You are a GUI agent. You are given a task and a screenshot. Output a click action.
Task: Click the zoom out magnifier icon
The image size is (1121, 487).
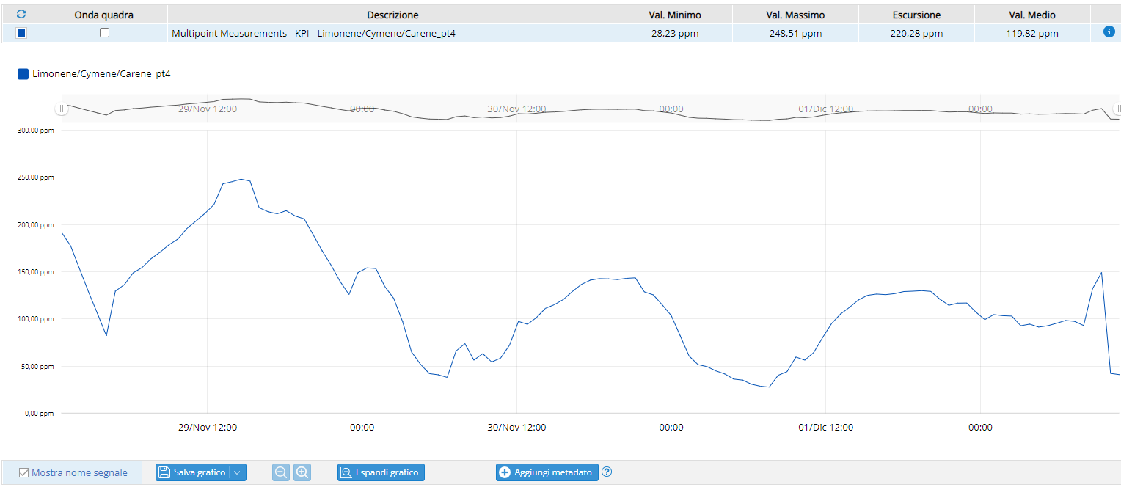[280, 472]
